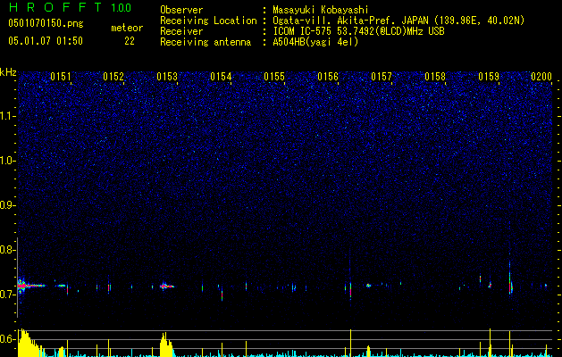The height and width of the screenshot is (357, 562).
Task: Click the date stamp 05.01.07 01:50
Action: [x=46, y=41]
